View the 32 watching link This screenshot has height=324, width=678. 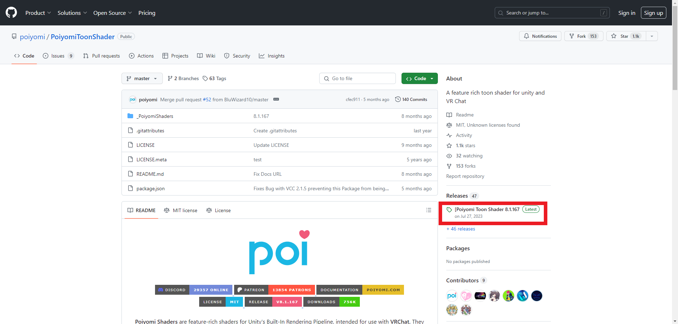point(464,156)
